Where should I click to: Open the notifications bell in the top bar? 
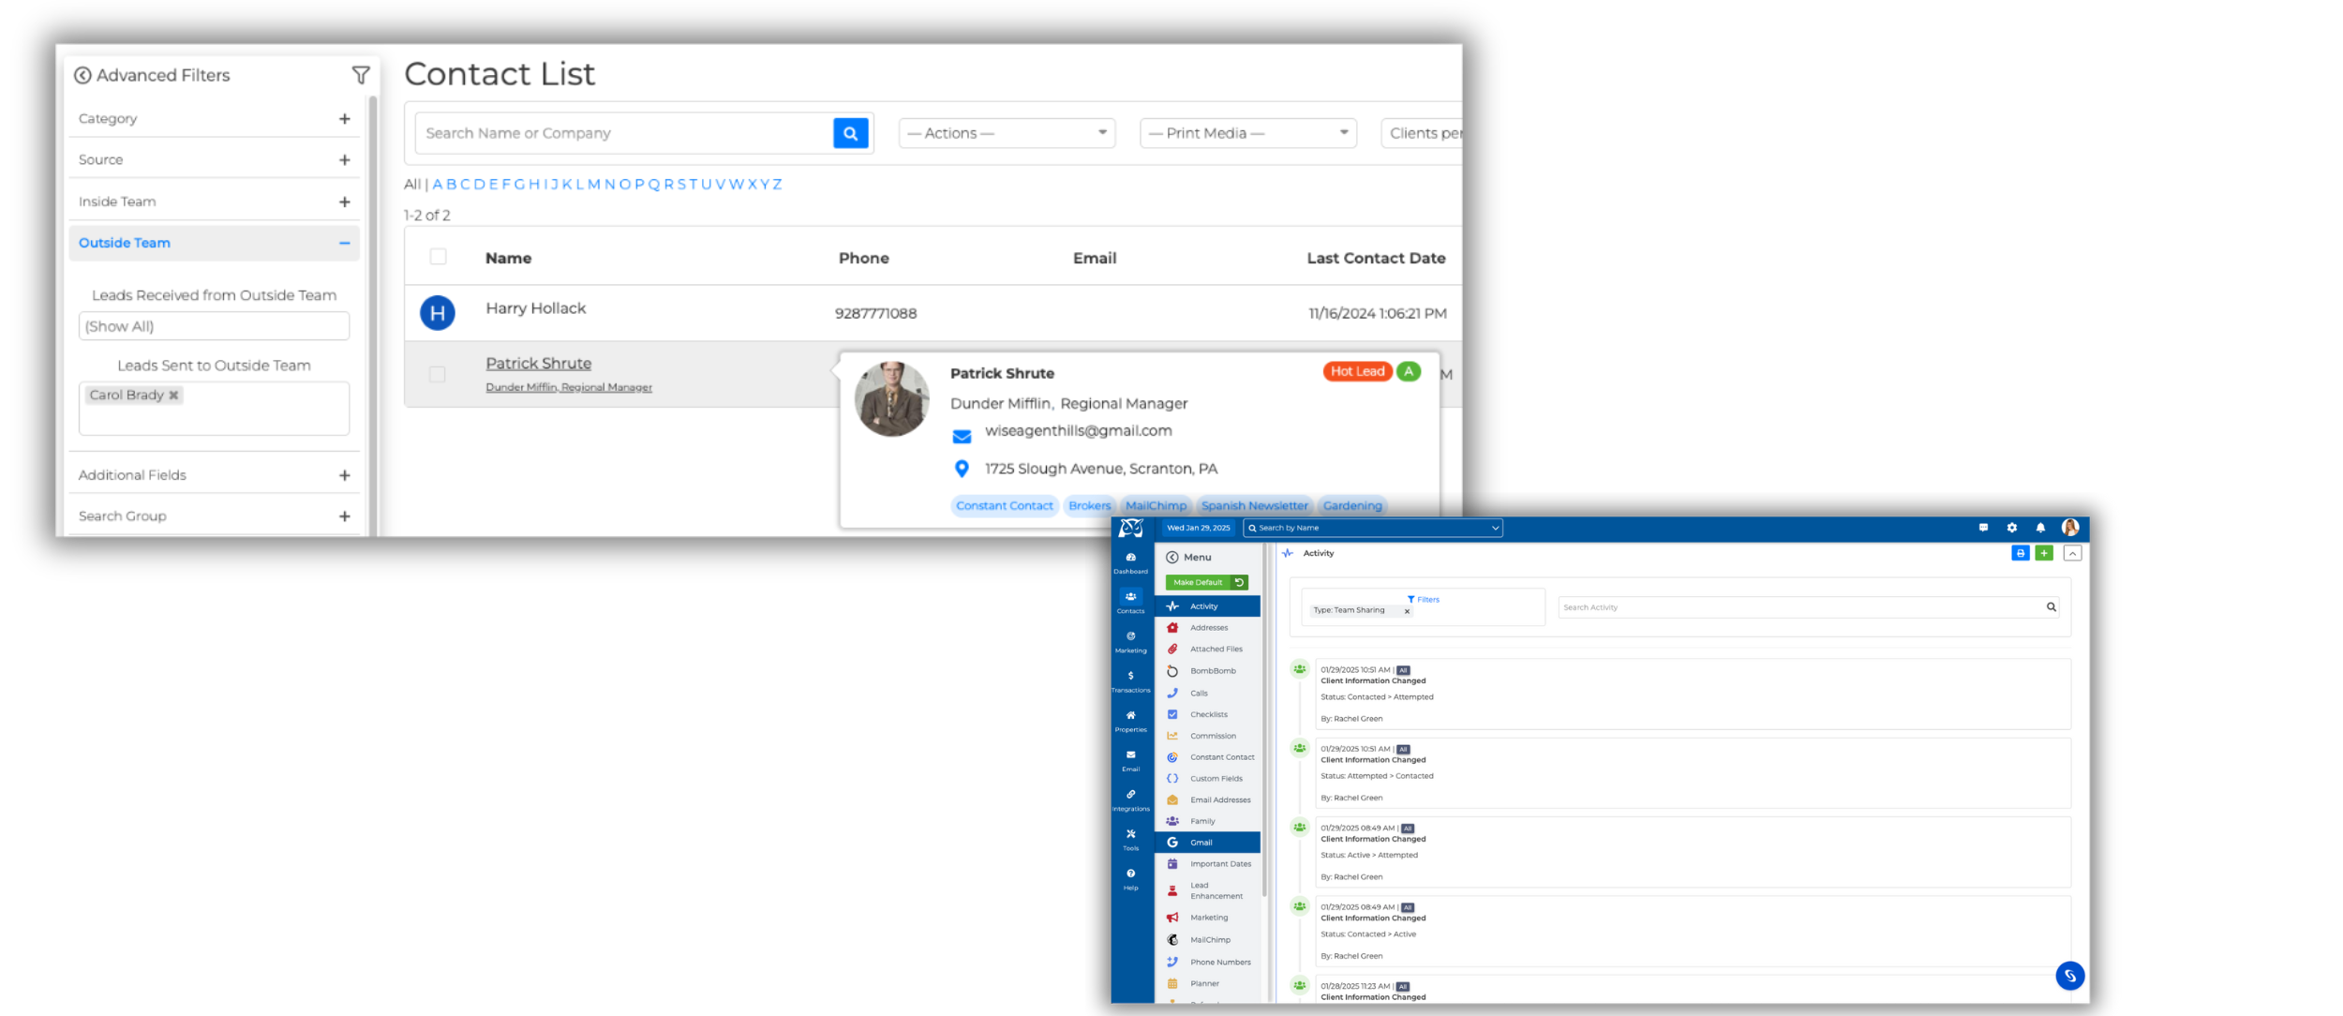pos(2040,528)
